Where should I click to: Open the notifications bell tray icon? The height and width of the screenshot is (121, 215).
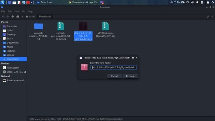[197, 2]
